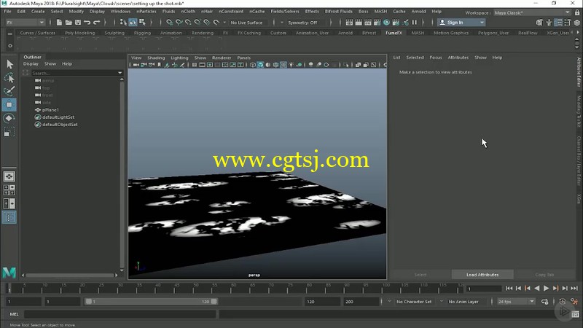Click the Load Attributes button
The image size is (583, 328).
click(482, 275)
